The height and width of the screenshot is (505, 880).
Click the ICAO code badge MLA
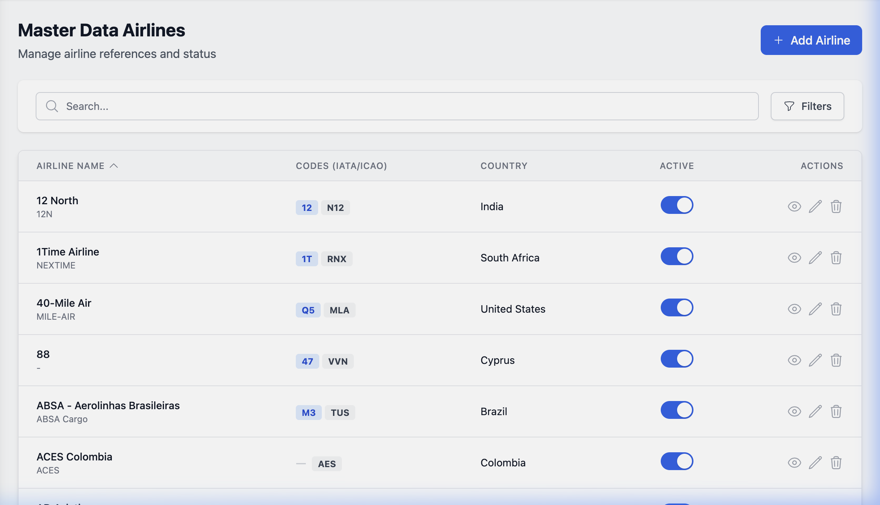(340, 310)
